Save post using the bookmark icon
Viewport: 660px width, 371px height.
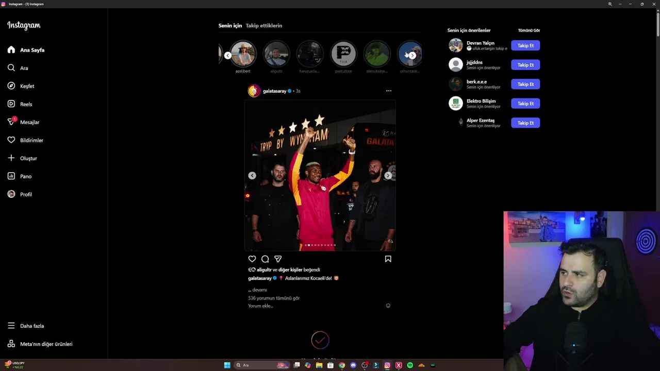pyautogui.click(x=388, y=259)
